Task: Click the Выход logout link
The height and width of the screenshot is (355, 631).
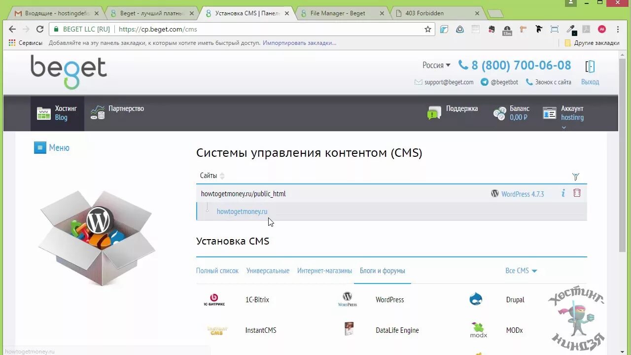Action: tap(590, 82)
